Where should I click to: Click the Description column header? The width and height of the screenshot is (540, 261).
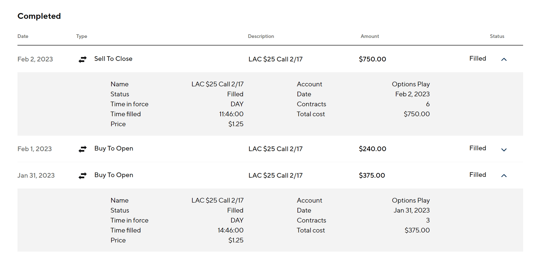(x=261, y=36)
